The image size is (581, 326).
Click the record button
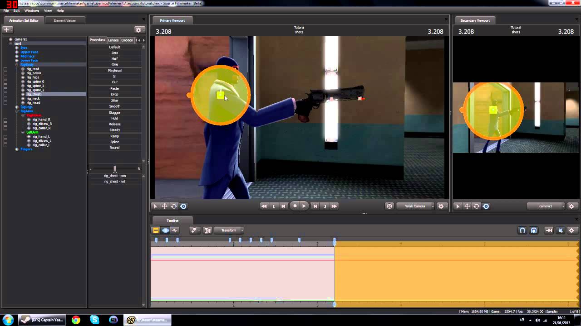295,206
